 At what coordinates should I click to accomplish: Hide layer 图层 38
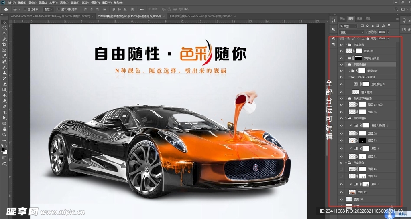(341, 51)
